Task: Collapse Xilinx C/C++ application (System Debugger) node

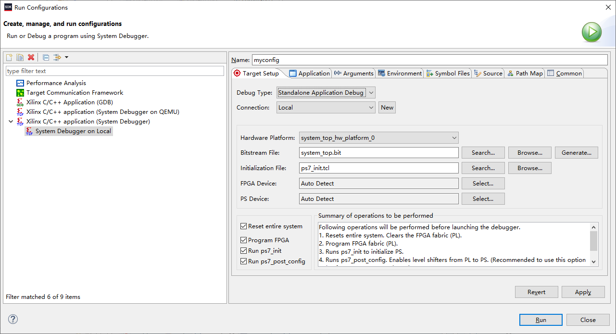Action: coord(11,122)
